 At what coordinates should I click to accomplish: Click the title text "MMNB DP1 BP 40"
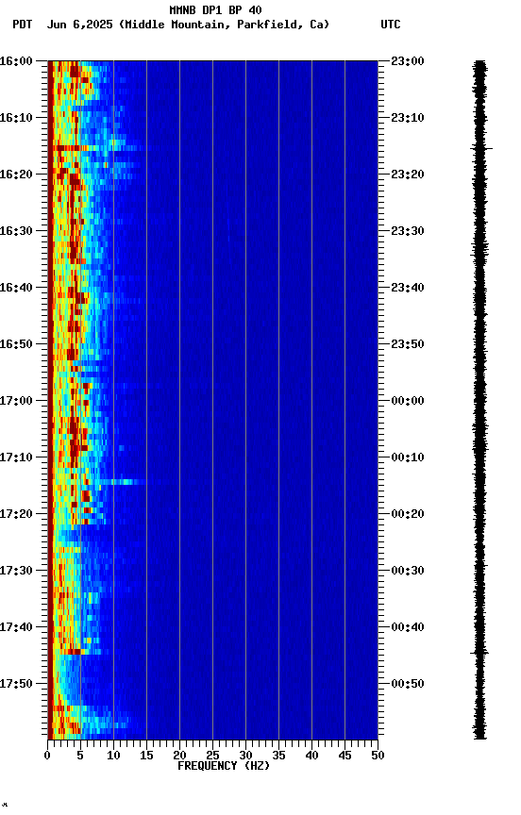click(x=215, y=9)
